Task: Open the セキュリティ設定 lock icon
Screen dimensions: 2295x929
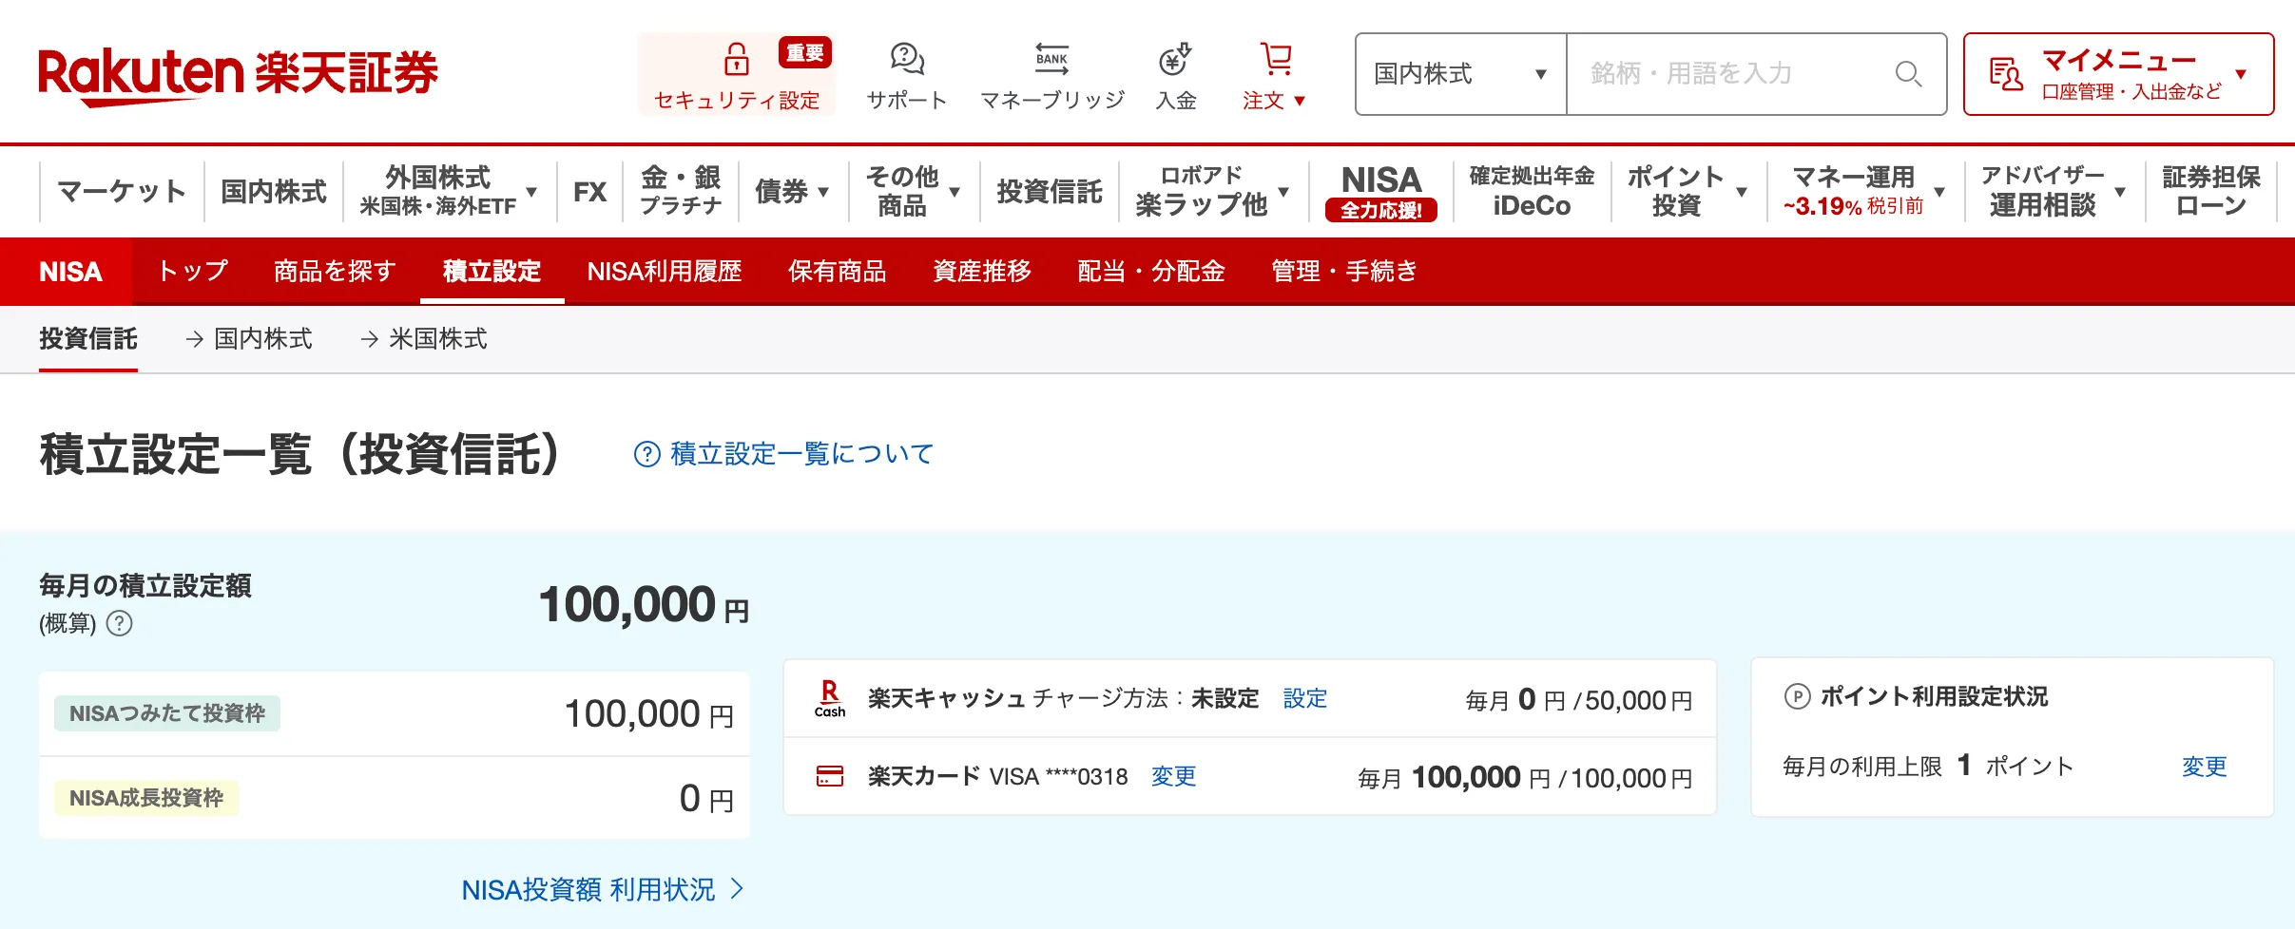Action: click(x=737, y=59)
